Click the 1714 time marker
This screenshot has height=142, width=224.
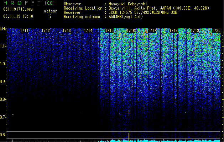click(x=88, y=31)
